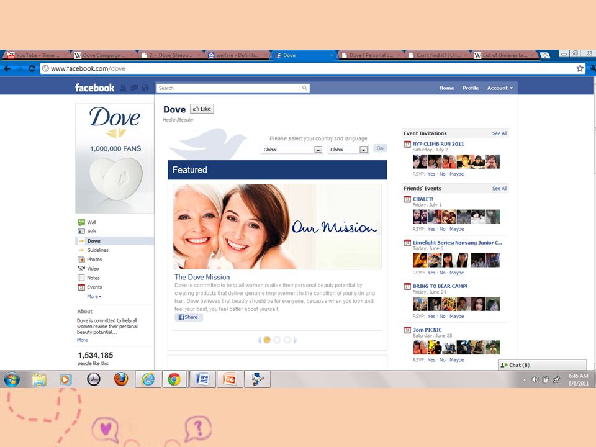Open BRING TO BEAR CAMP! event

(x=440, y=286)
